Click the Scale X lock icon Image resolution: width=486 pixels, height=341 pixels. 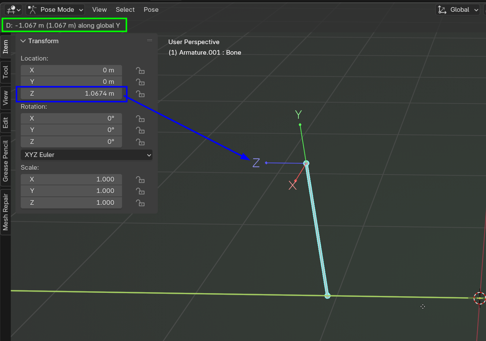[x=140, y=180]
